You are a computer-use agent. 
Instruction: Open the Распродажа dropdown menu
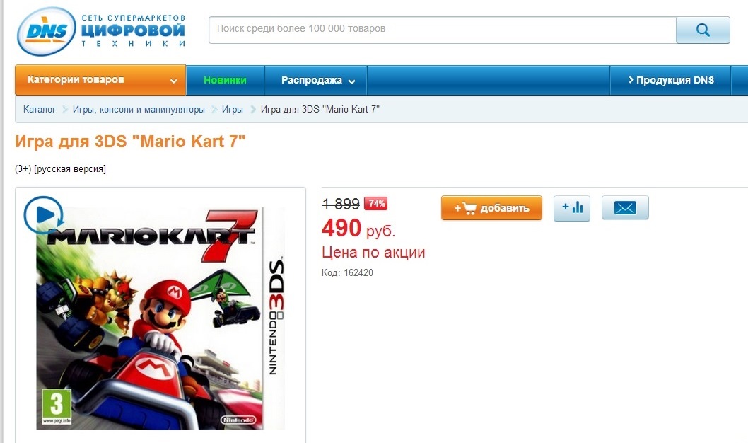317,80
